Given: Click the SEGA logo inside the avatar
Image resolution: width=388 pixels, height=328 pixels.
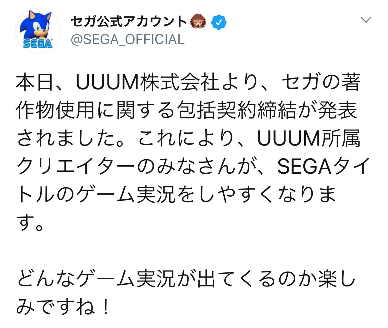Looking at the screenshot, I should coord(37,44).
